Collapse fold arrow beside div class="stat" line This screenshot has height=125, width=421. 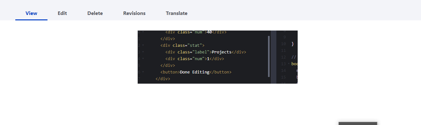143,45
